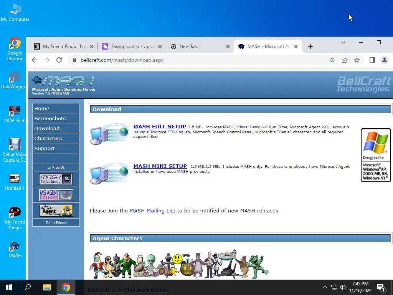This screenshot has width=393, height=295.
Task: Switch to New Tab
Action: (200, 46)
